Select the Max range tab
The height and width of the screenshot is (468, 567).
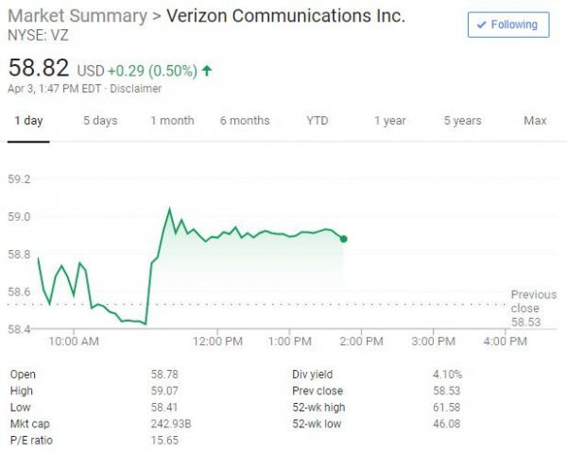coord(535,121)
